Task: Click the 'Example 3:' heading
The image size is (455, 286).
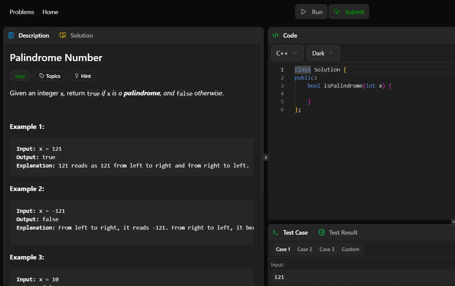Action: [27, 257]
